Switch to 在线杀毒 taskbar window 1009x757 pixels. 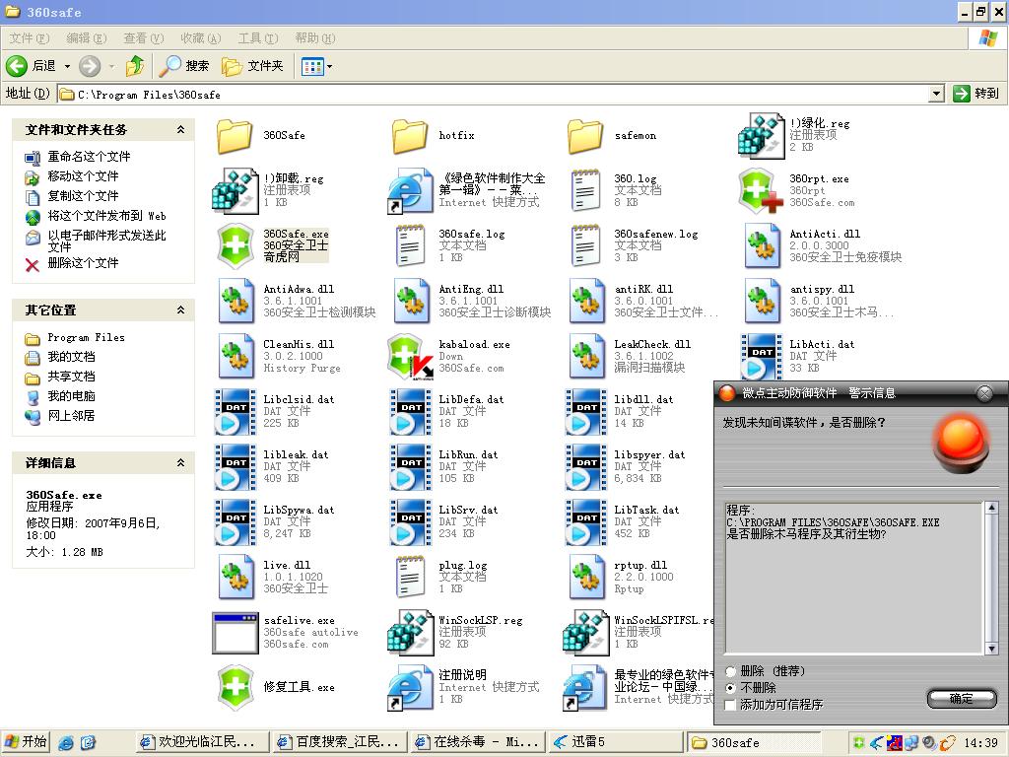click(x=478, y=742)
